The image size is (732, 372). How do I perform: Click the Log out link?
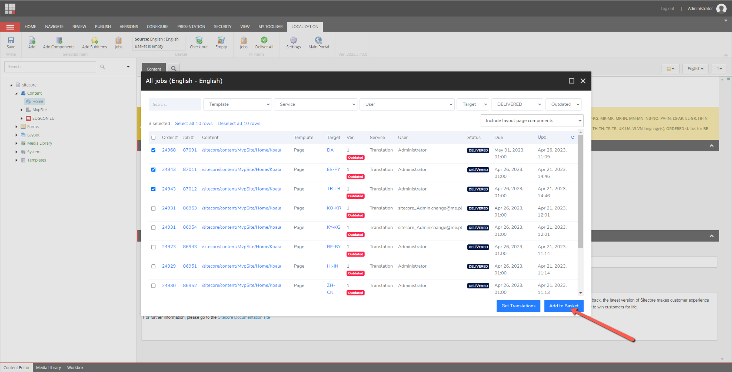click(667, 9)
